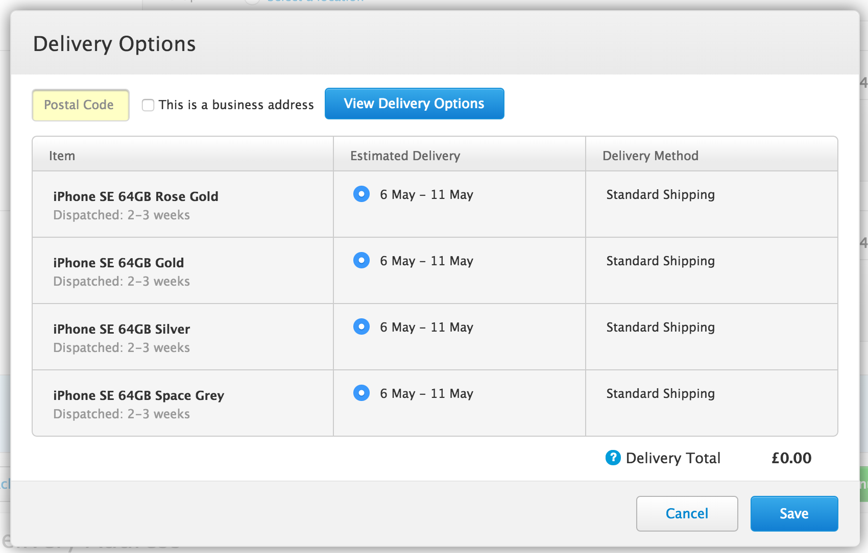Image resolution: width=868 pixels, height=553 pixels.
Task: Click the iPhone SE 64GB Gold item
Action: point(118,263)
